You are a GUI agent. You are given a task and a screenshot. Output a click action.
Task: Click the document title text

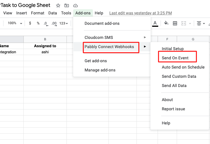pos(25,5)
